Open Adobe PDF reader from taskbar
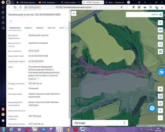 coord(75,130)
